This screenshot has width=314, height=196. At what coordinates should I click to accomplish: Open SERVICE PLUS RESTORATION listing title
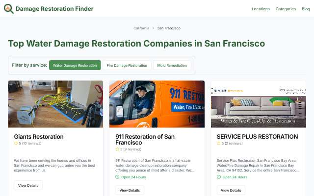point(257,137)
